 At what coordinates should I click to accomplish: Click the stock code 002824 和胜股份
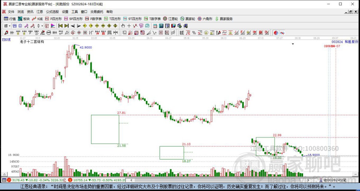345,42
